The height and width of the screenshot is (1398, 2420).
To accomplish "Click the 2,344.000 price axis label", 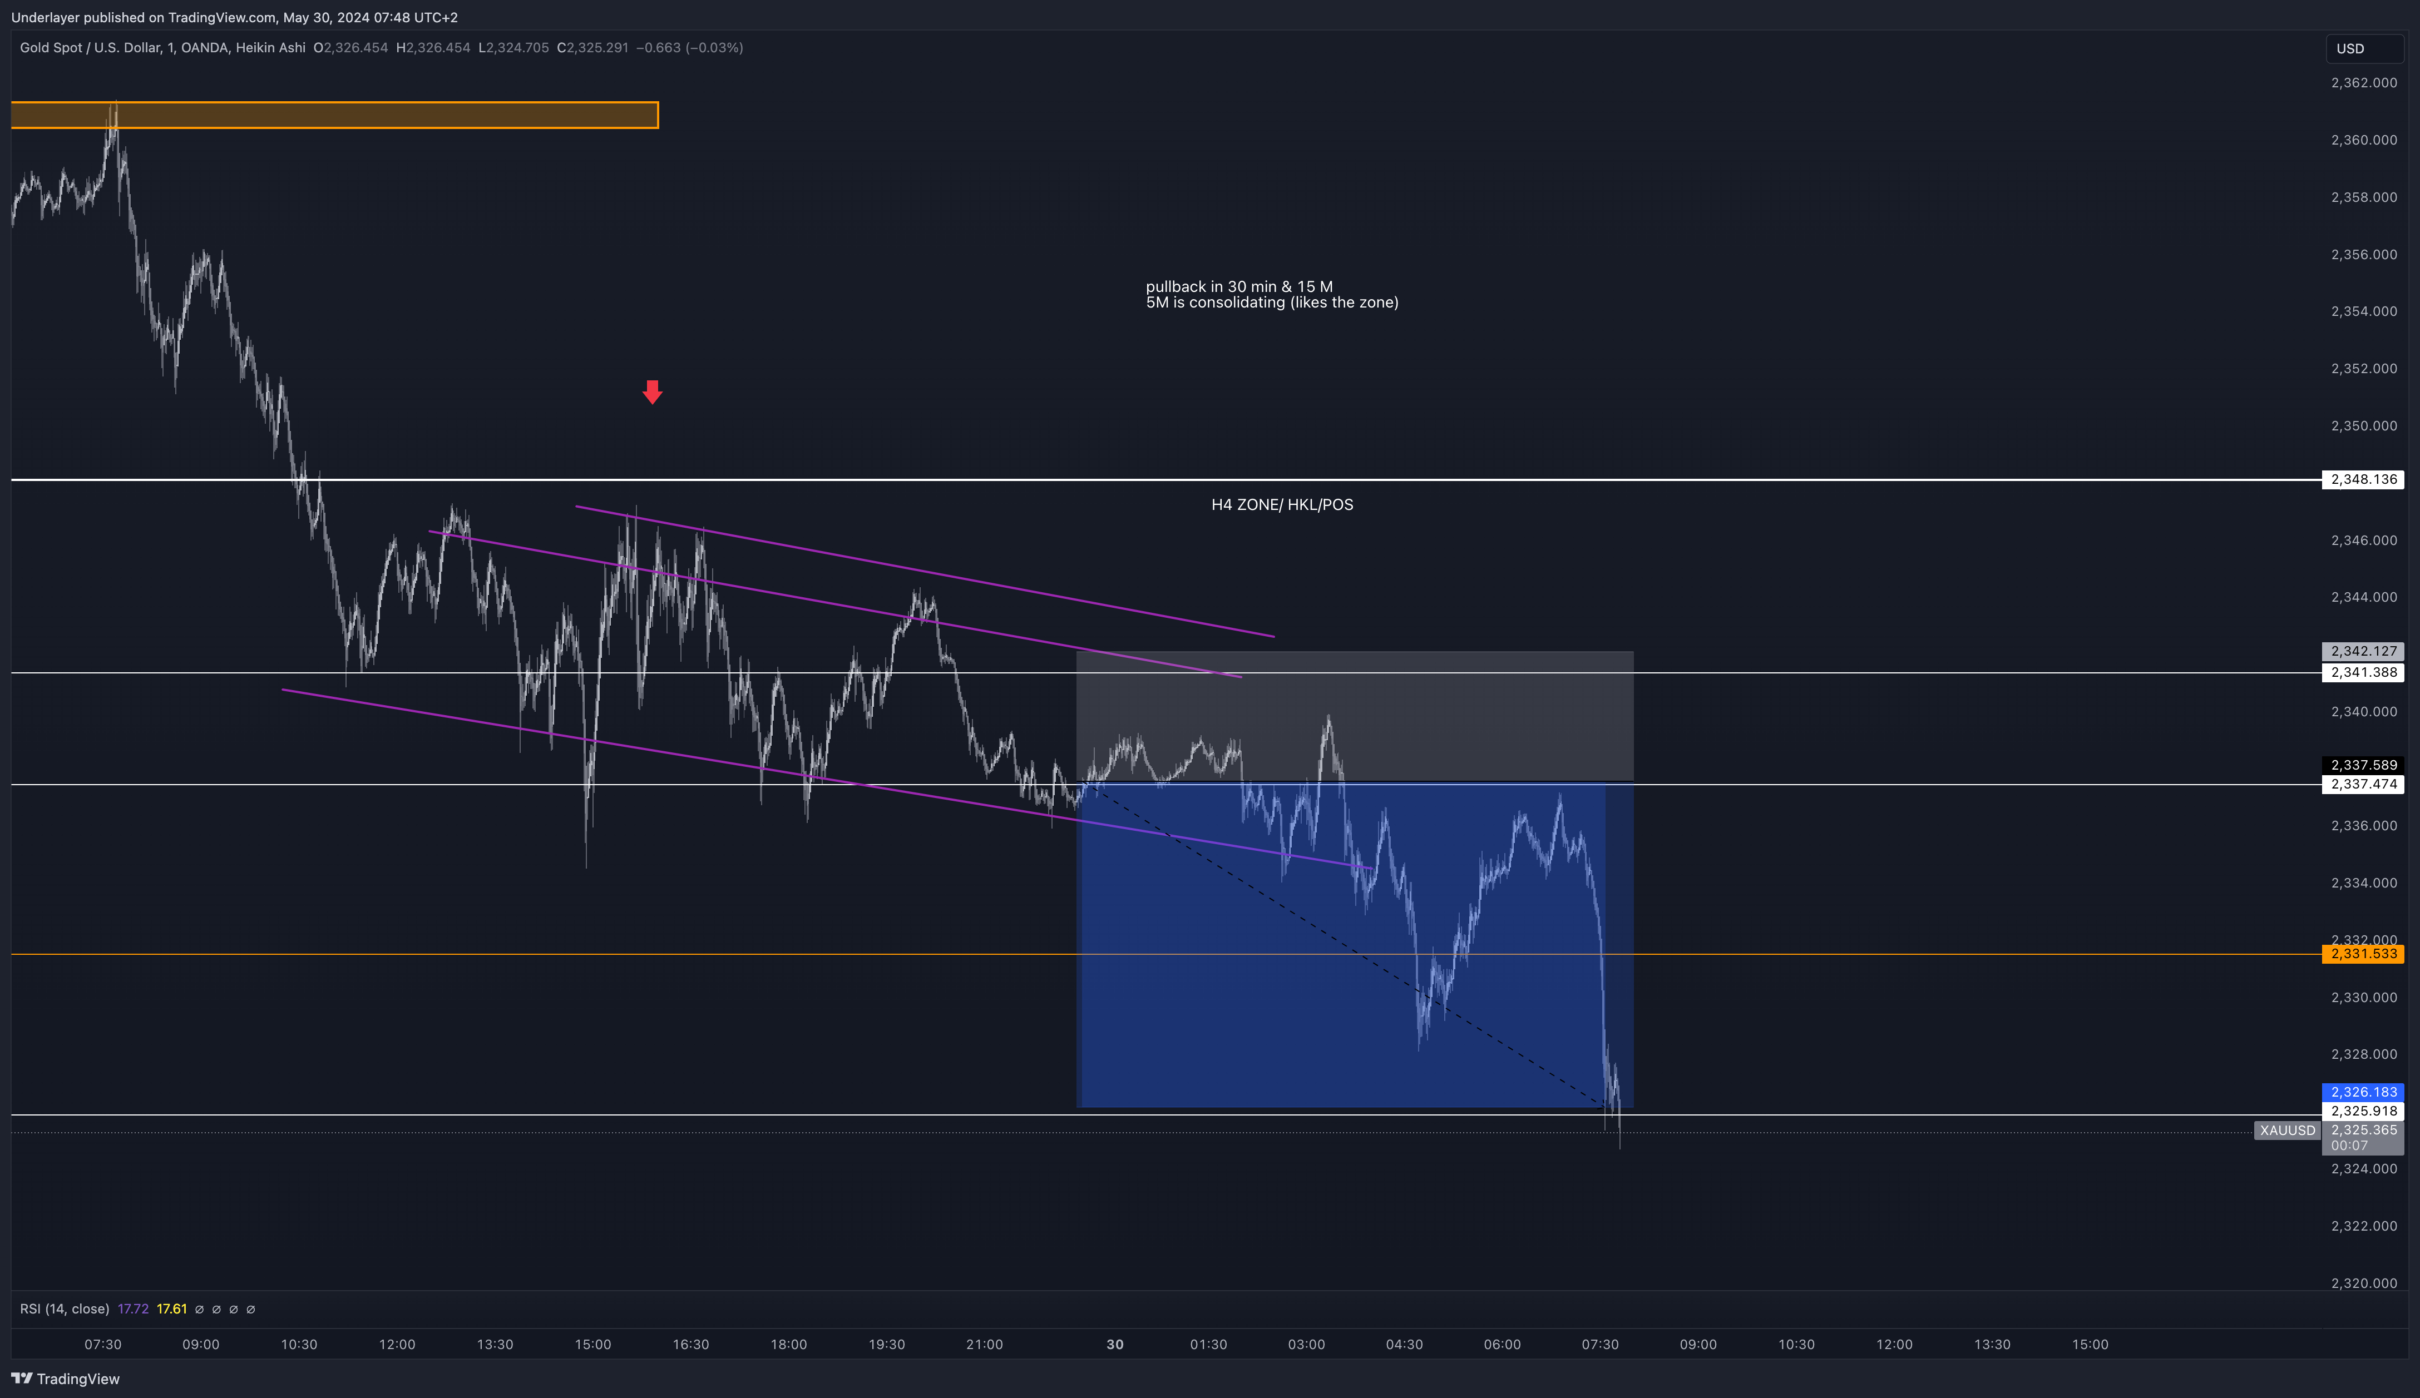I will [x=2363, y=597].
